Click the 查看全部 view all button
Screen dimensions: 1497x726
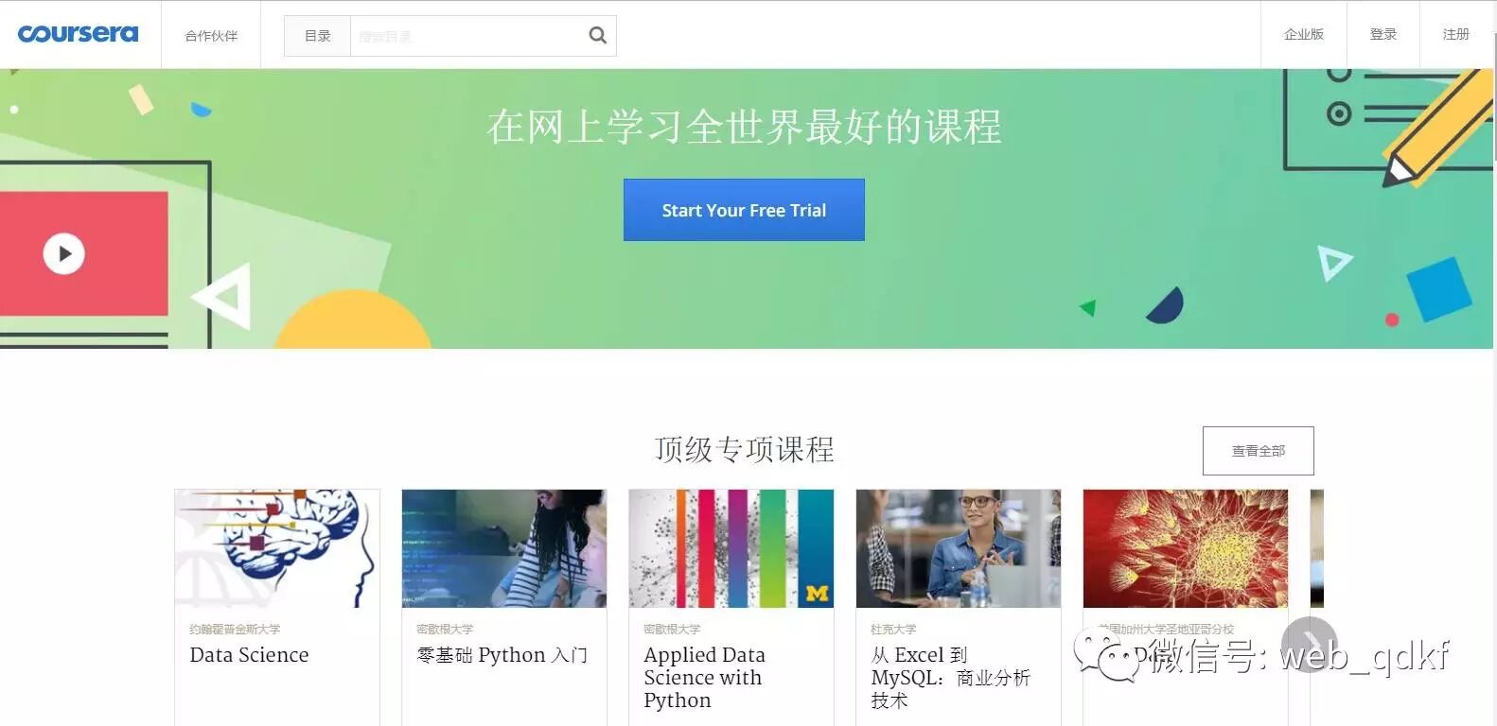tap(1258, 451)
